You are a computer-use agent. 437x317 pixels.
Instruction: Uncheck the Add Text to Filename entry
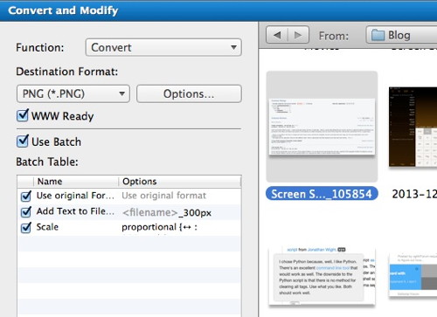[x=26, y=211]
